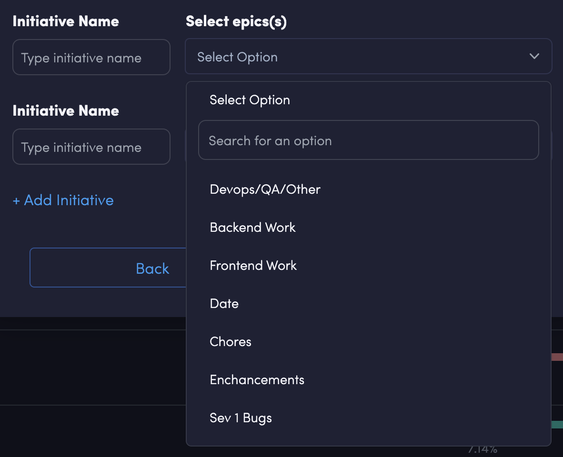Focus the second 'Type initiative name' input
563x457 pixels.
[x=91, y=147]
